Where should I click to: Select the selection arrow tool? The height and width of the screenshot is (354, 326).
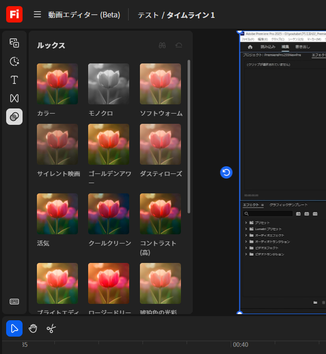click(x=14, y=328)
